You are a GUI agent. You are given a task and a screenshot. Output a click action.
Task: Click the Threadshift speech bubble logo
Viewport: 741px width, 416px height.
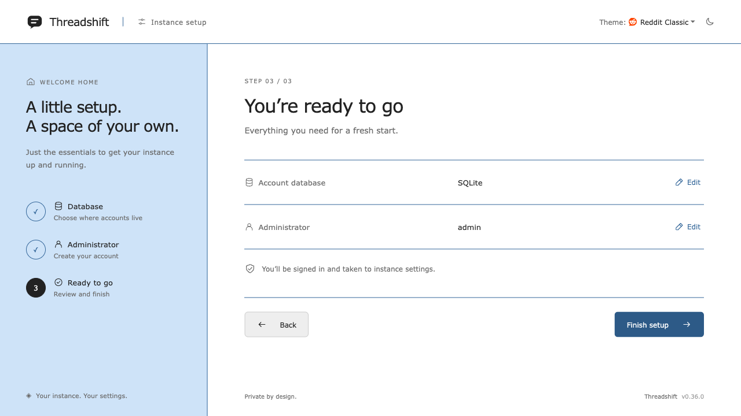[35, 22]
